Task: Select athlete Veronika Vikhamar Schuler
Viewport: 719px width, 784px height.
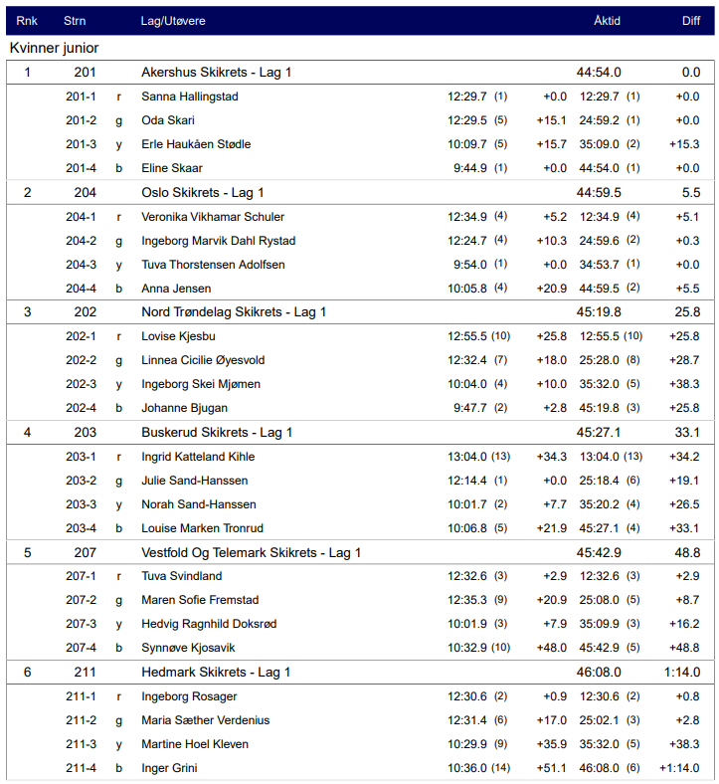Action: click(x=213, y=217)
